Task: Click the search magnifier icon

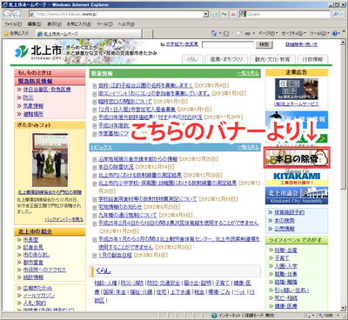Action: coord(335,14)
